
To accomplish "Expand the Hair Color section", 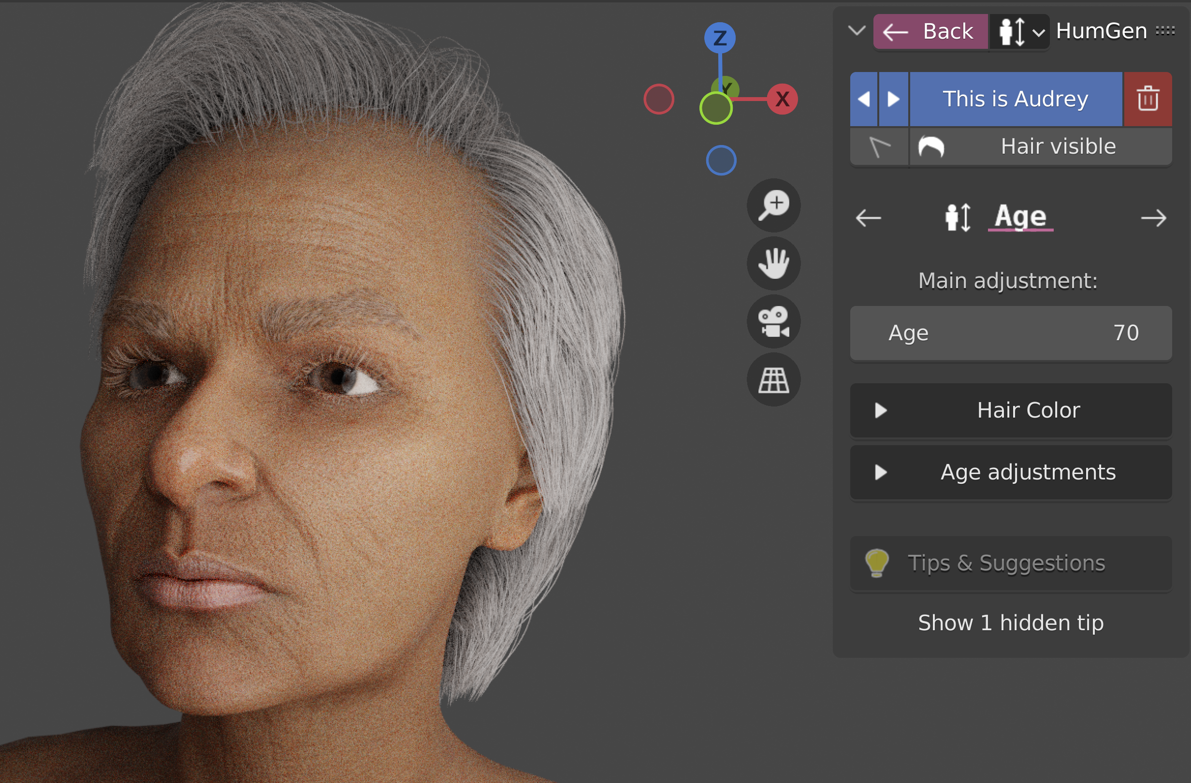I will [x=1011, y=410].
